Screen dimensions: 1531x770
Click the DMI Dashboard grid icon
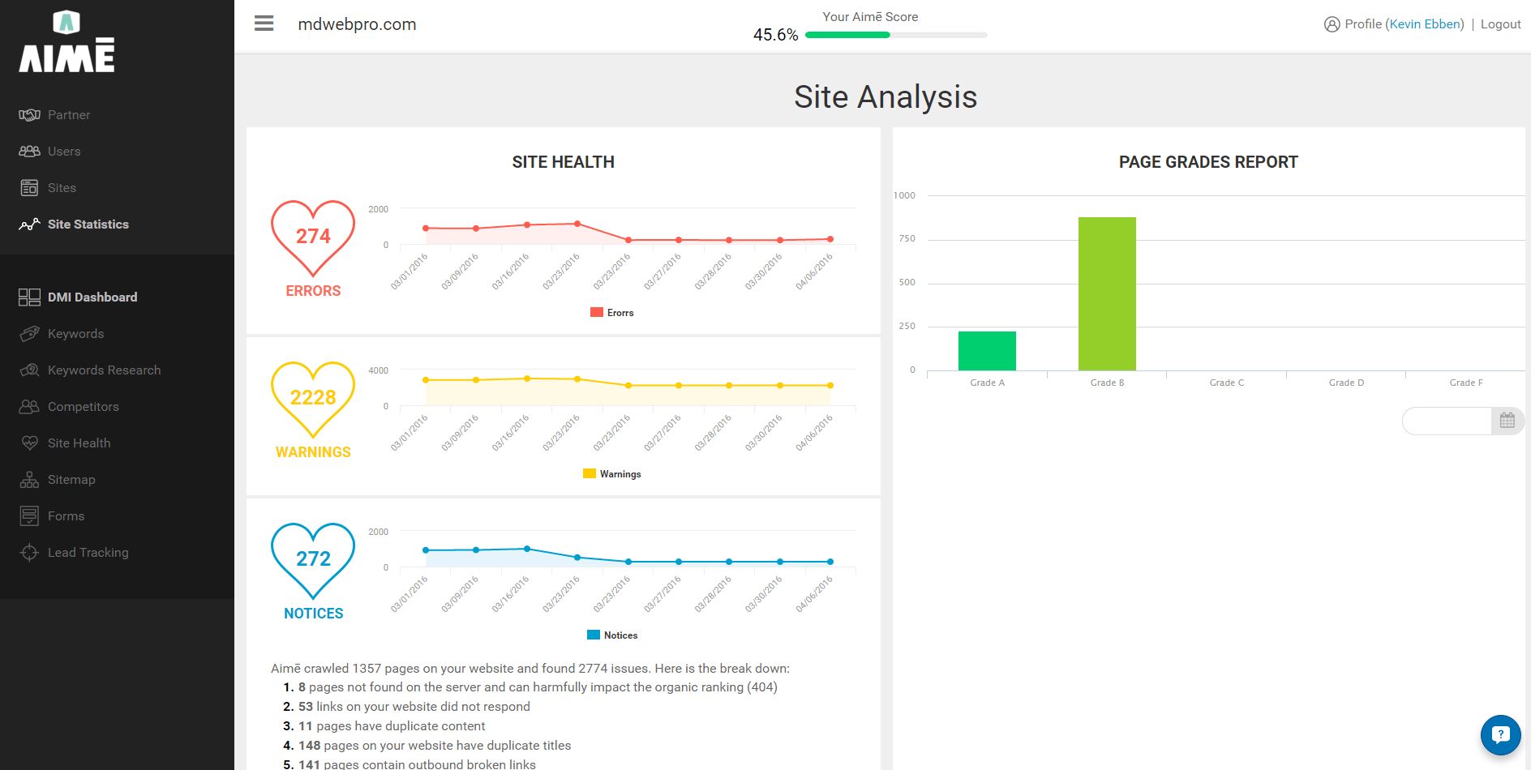(29, 297)
